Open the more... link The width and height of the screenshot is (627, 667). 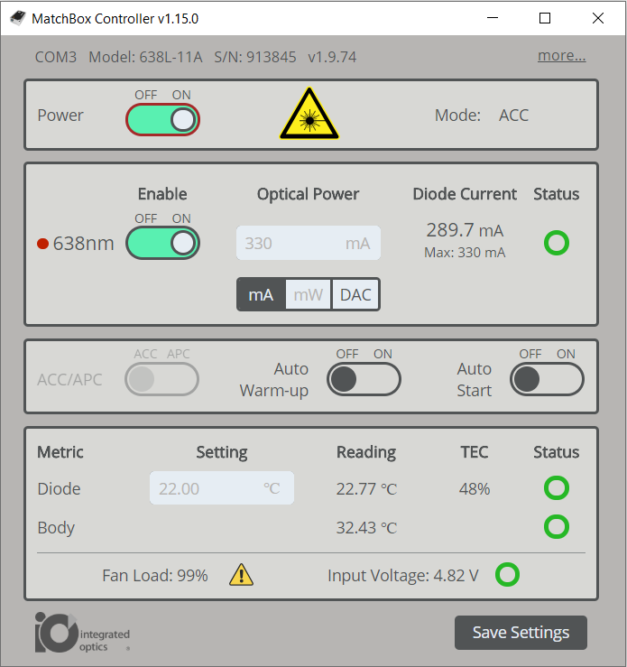(561, 56)
